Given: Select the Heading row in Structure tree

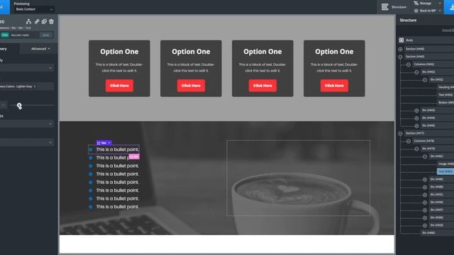Looking at the screenshot, I should point(445,87).
